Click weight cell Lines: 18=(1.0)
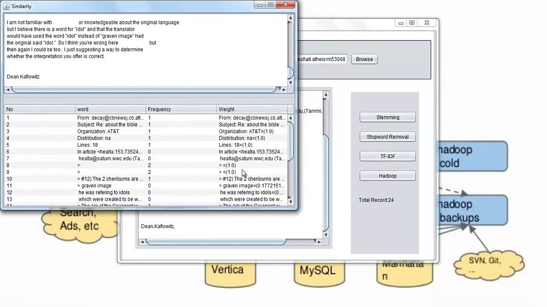The image size is (547, 307). (252, 145)
